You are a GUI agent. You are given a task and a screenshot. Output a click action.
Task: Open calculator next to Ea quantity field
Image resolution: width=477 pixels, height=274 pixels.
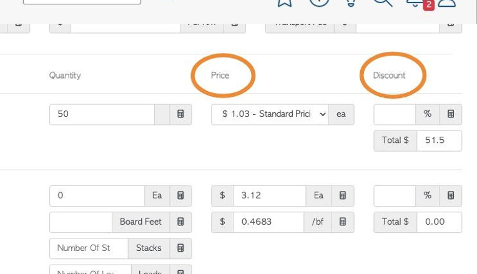(x=180, y=195)
